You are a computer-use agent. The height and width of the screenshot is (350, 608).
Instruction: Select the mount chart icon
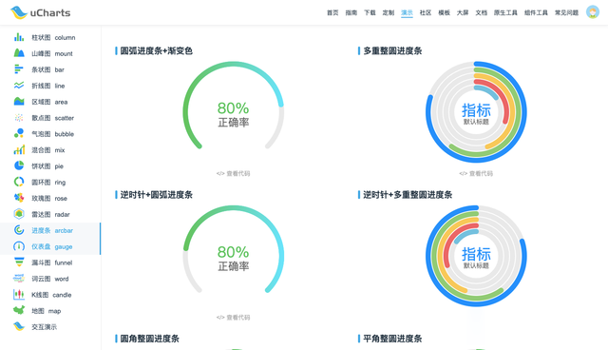[19, 53]
